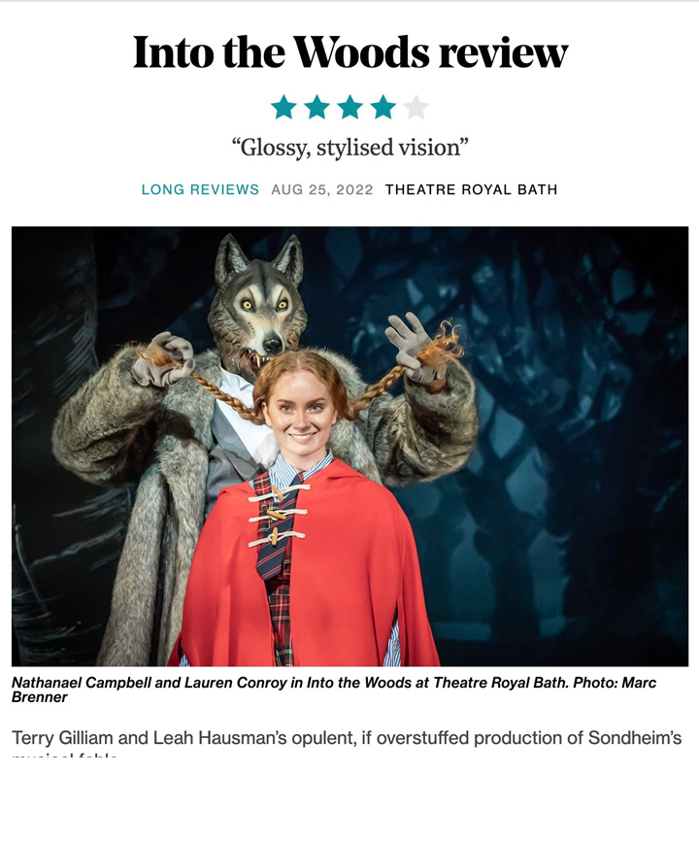Image resolution: width=699 pixels, height=841 pixels.
Task: Open the Long Reviews category link
Action: (200, 189)
